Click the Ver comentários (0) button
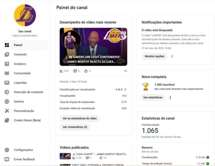Screen dimensions: 215x166 75,127
